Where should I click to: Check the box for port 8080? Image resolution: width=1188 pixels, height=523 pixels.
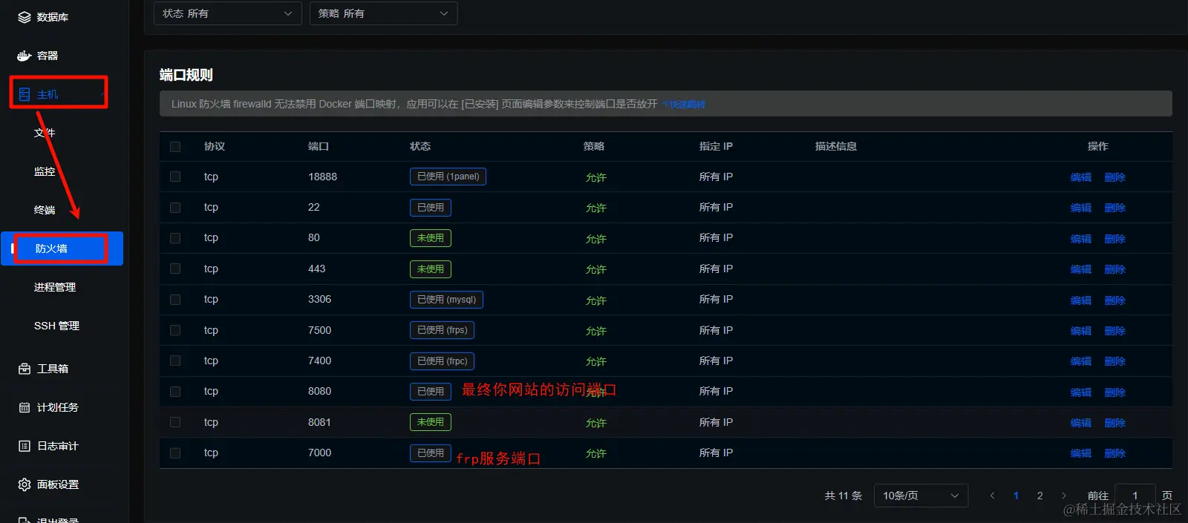(175, 392)
